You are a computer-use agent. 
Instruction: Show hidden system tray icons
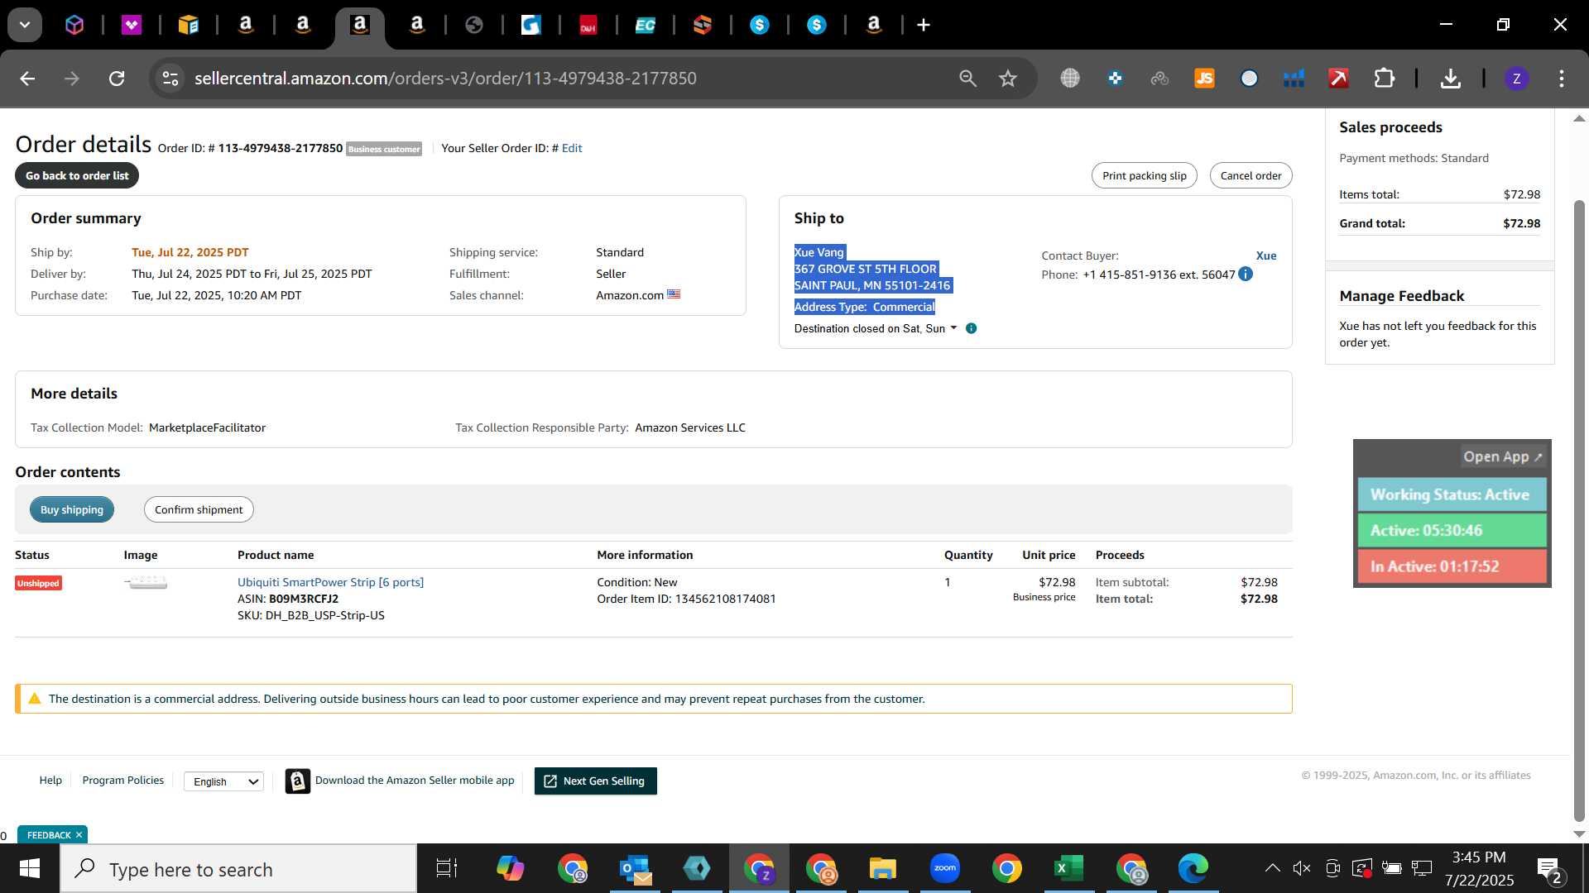coord(1272,868)
